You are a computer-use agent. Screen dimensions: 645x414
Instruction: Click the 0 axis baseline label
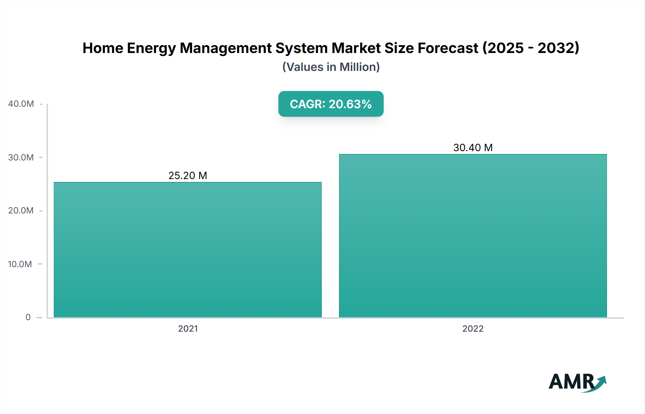click(x=28, y=317)
